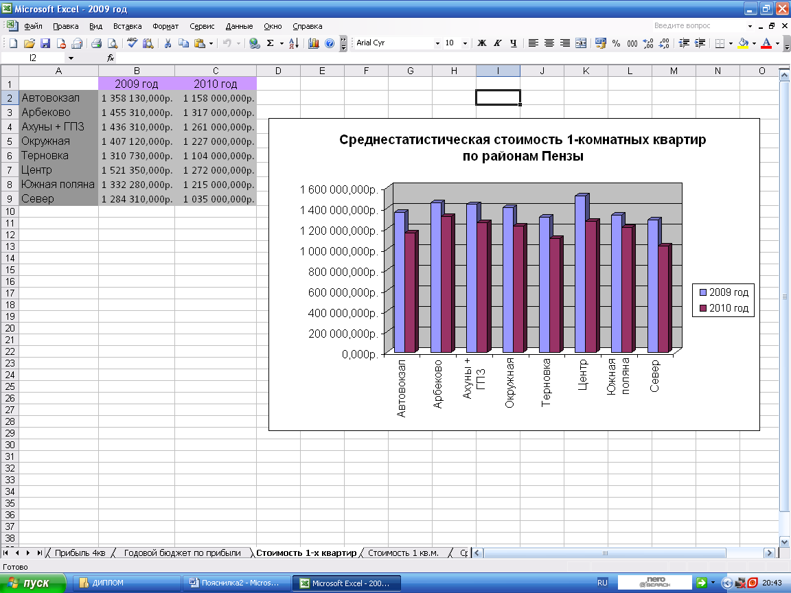Run the ABC spelling check
The image size is (791, 593).
[x=133, y=43]
